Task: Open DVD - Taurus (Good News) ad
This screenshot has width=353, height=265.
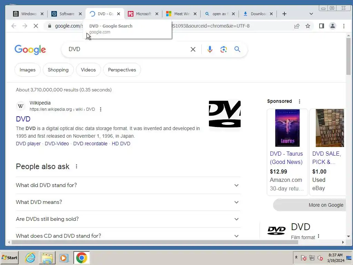Action: coord(286,158)
